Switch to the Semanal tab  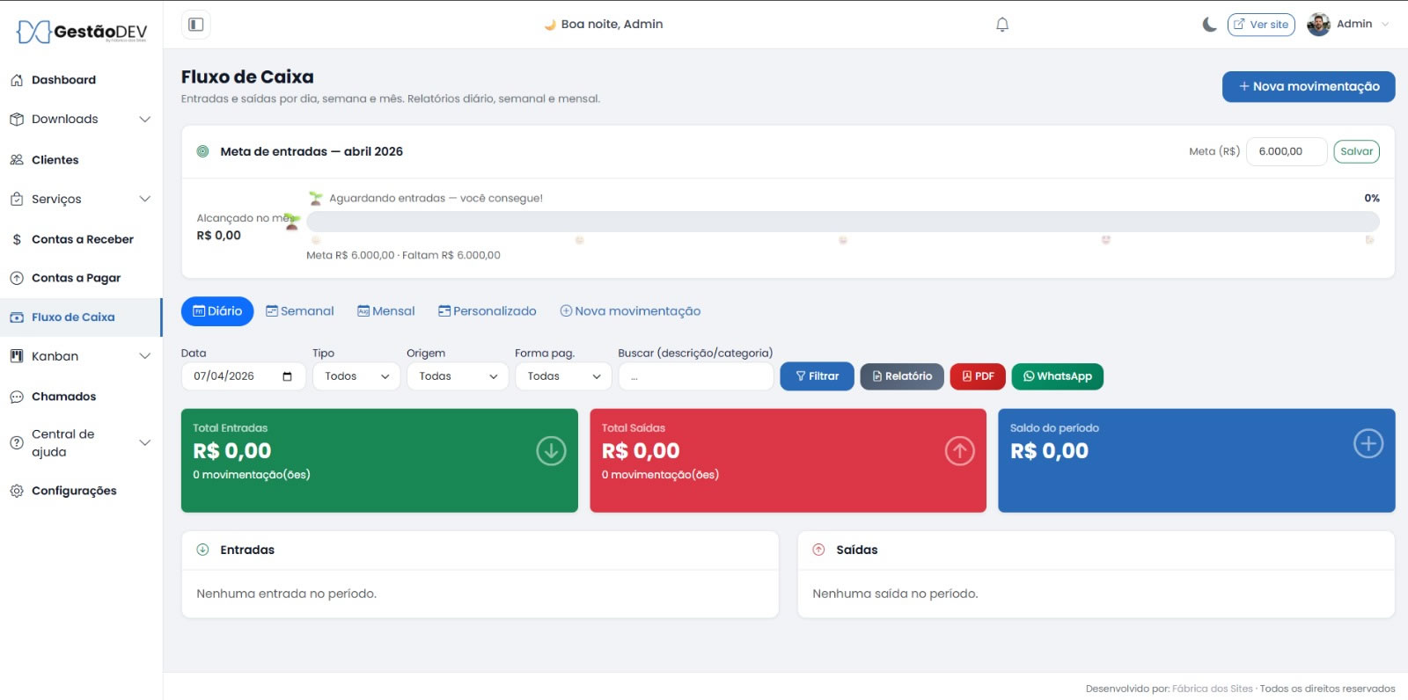click(x=300, y=311)
